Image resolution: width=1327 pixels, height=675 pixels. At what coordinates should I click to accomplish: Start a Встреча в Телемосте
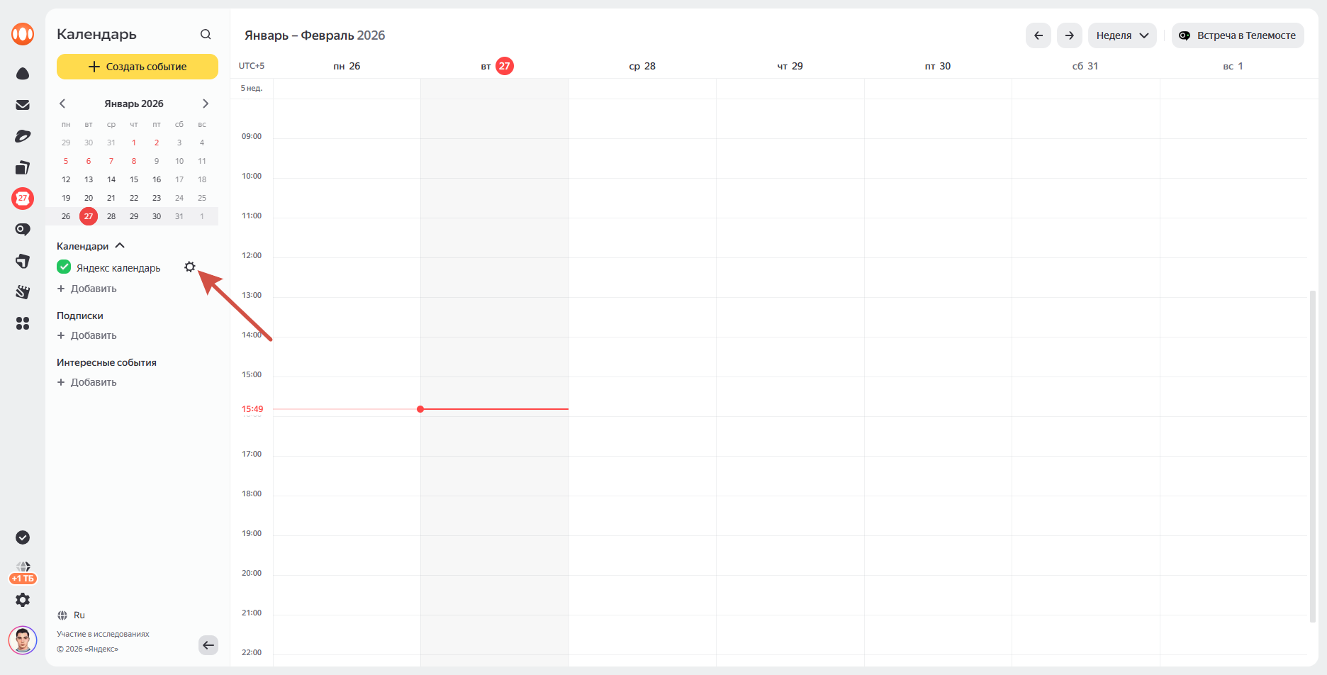coord(1237,35)
